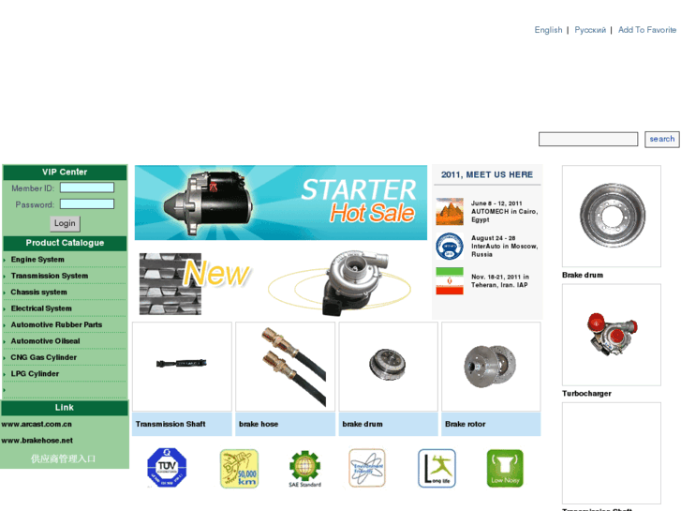Viewport: 681px width, 511px height.
Task: Switch language to English
Action: click(x=548, y=30)
